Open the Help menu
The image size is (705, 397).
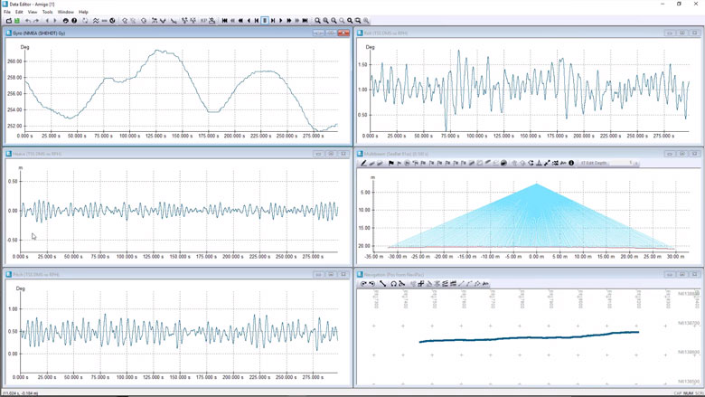83,12
